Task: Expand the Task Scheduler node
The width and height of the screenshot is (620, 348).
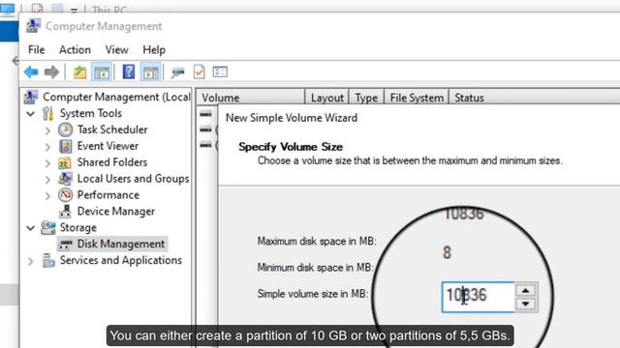Action: 47,130
